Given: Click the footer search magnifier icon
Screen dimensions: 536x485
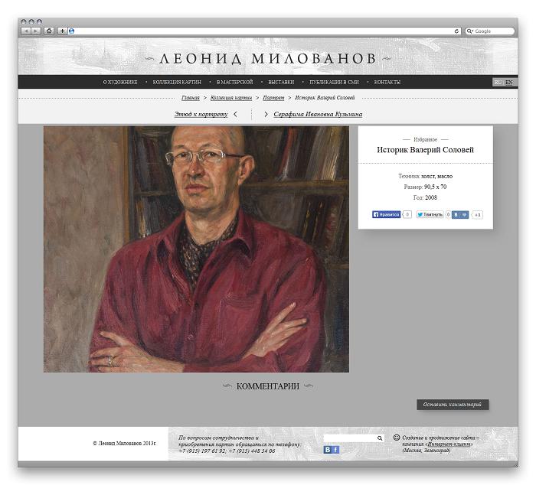Looking at the screenshot, I should coord(380,438).
